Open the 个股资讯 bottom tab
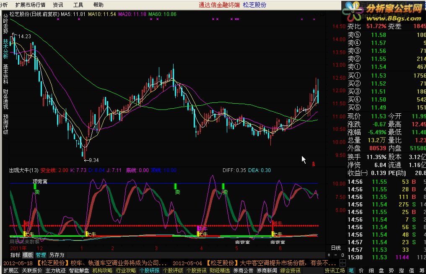The width and height of the screenshot is (426, 274). 196,271
